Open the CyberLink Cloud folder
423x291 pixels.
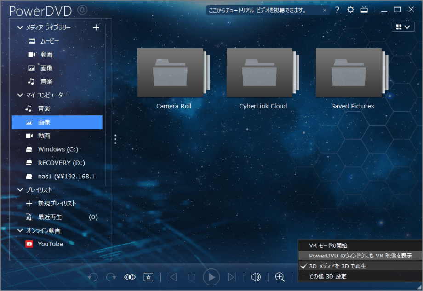(x=263, y=73)
